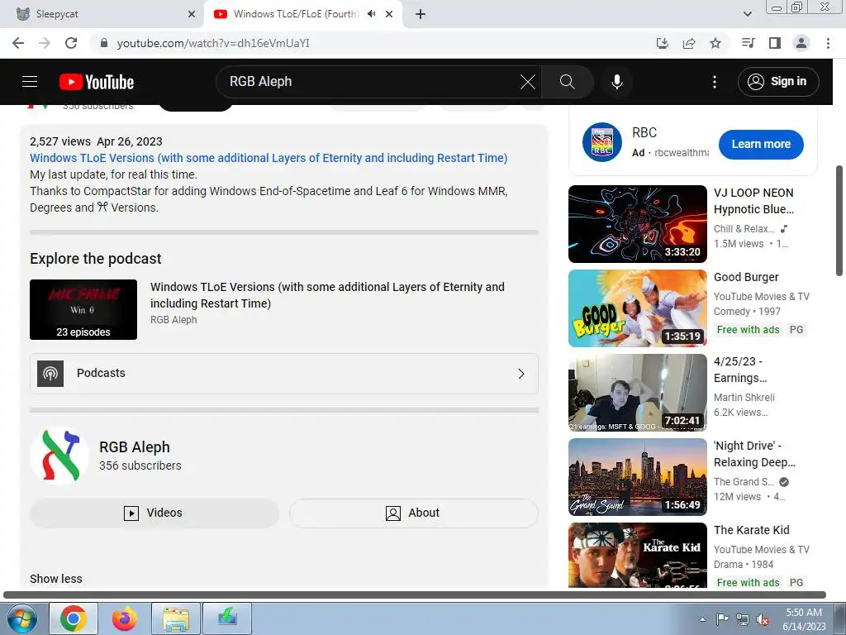Click the Podcasts broadcast icon

point(50,374)
